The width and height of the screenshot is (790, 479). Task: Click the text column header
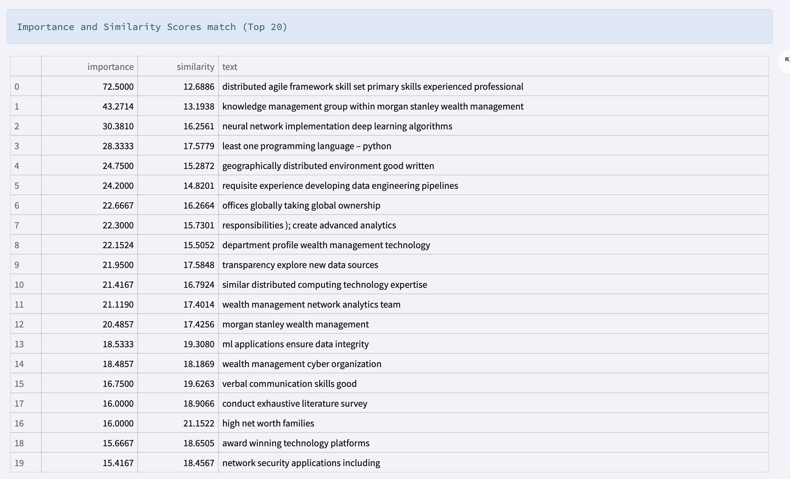coord(230,67)
